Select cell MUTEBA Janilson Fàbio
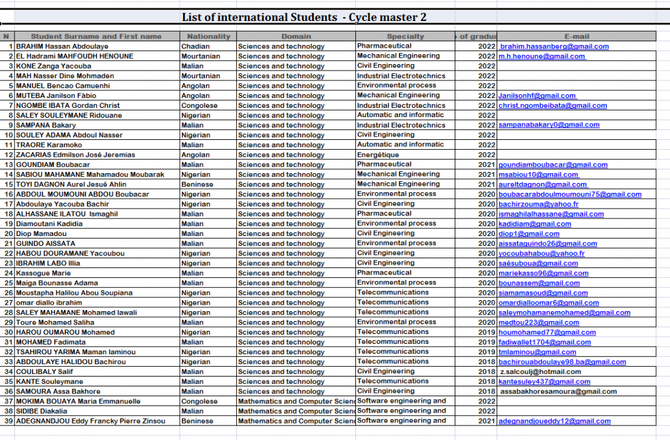 [x=97, y=95]
